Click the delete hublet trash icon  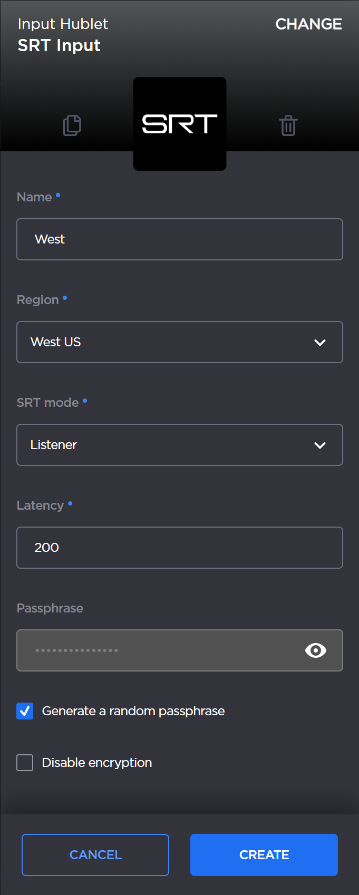[288, 125]
